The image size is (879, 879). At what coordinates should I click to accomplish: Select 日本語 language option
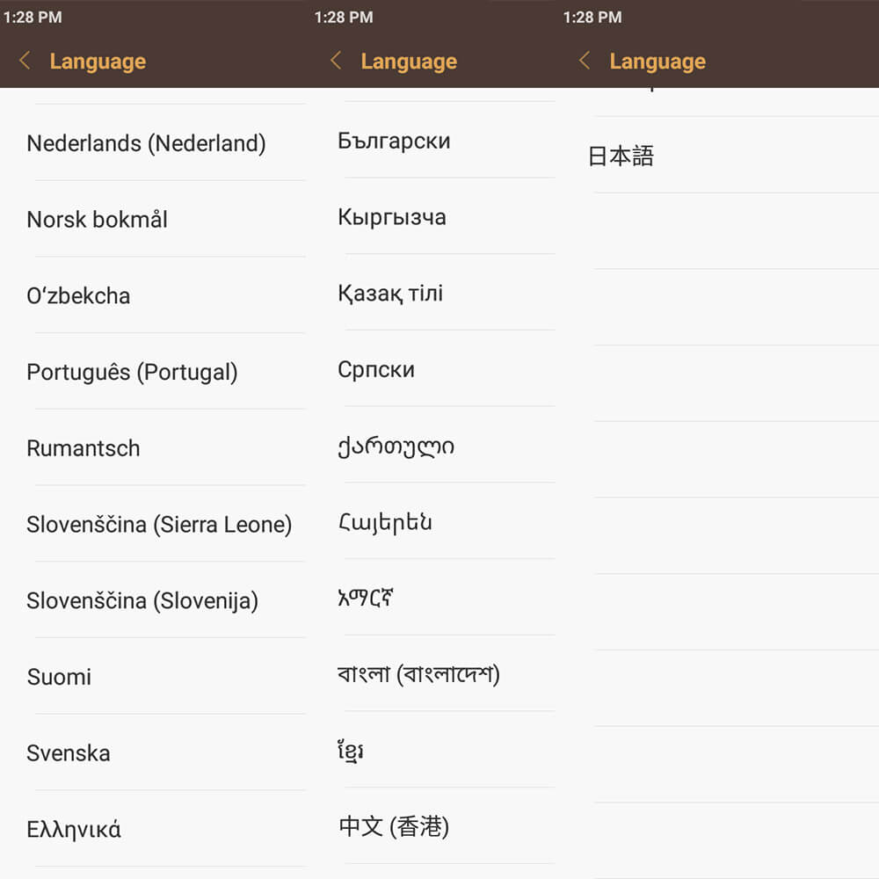pos(621,156)
